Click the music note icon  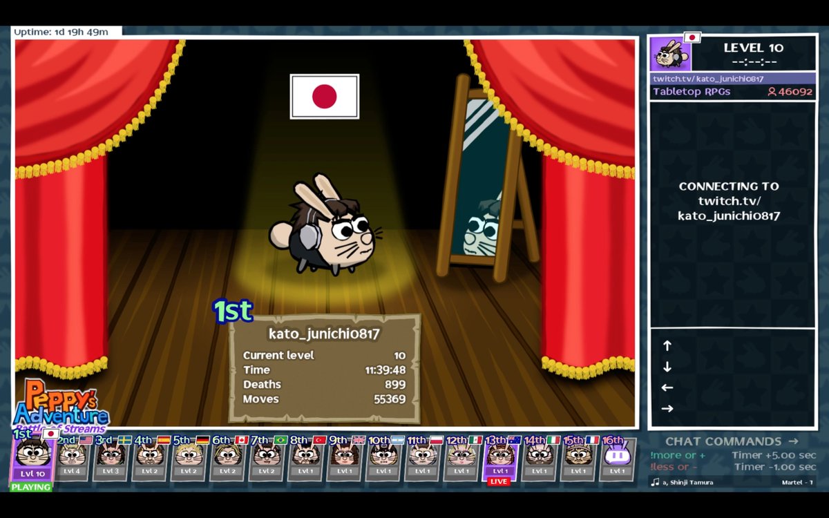(x=655, y=482)
